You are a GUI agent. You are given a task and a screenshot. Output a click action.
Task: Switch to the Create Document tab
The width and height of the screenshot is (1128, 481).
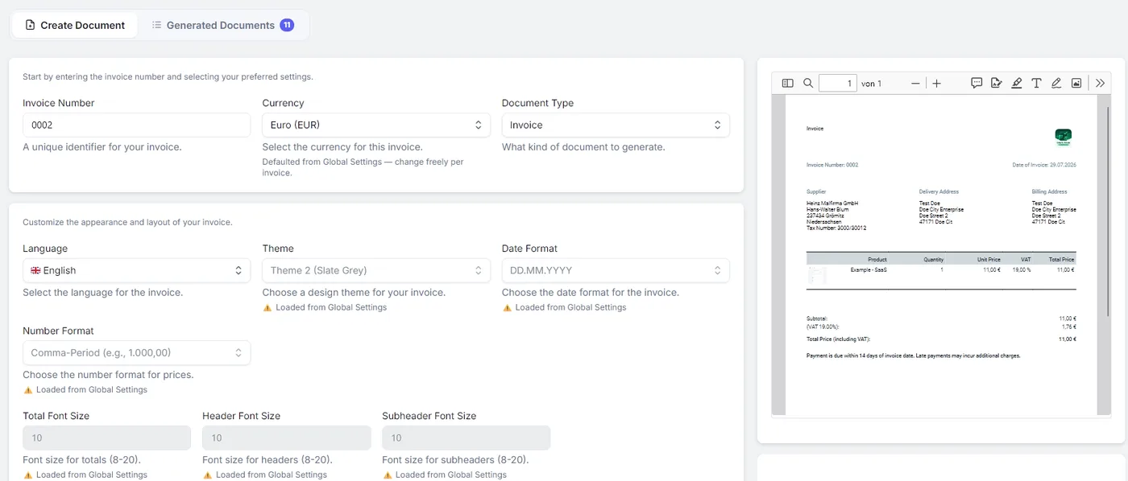[75, 25]
